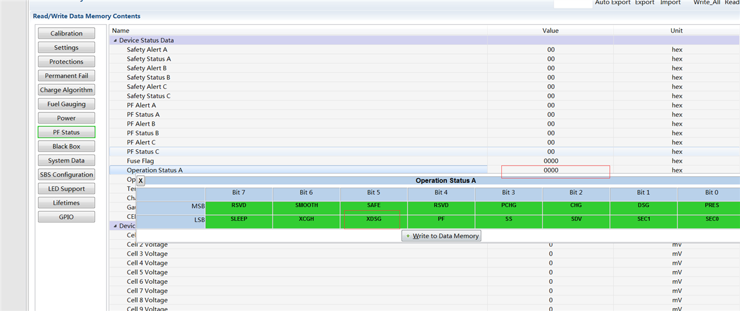Open Charge Algorithm parameters
The height and width of the screenshot is (311, 740).
pos(66,90)
